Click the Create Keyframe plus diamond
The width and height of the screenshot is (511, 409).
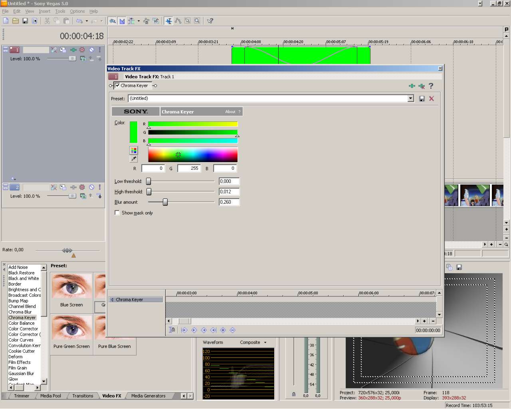tap(223, 330)
